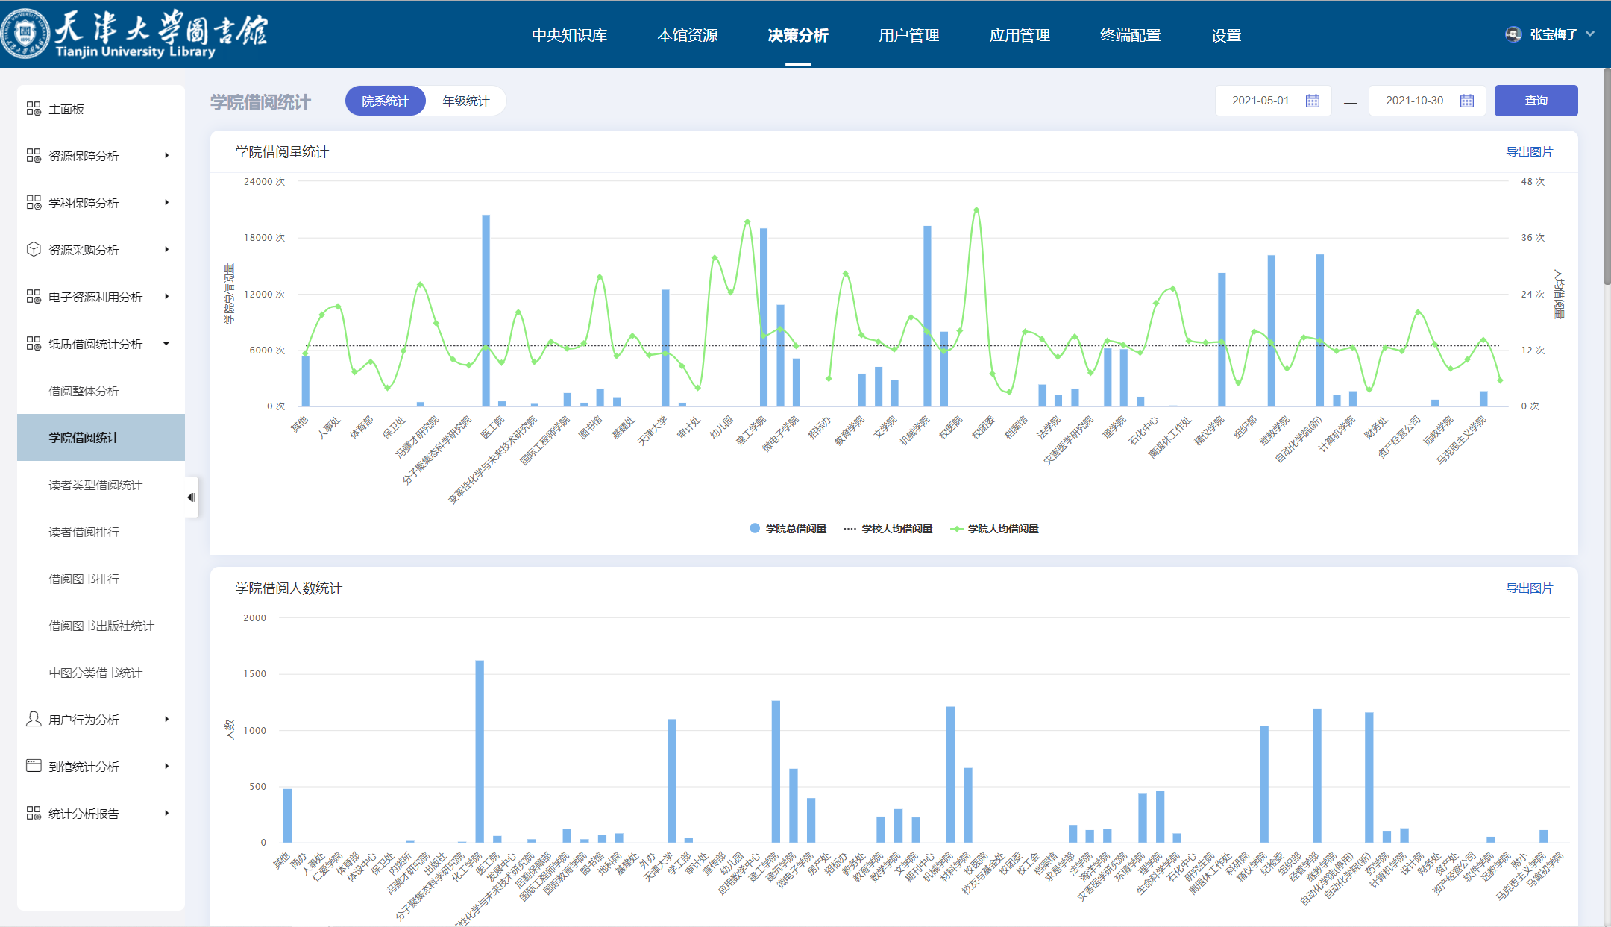Open the 用户管理 top menu
The height and width of the screenshot is (927, 1611).
tap(908, 35)
